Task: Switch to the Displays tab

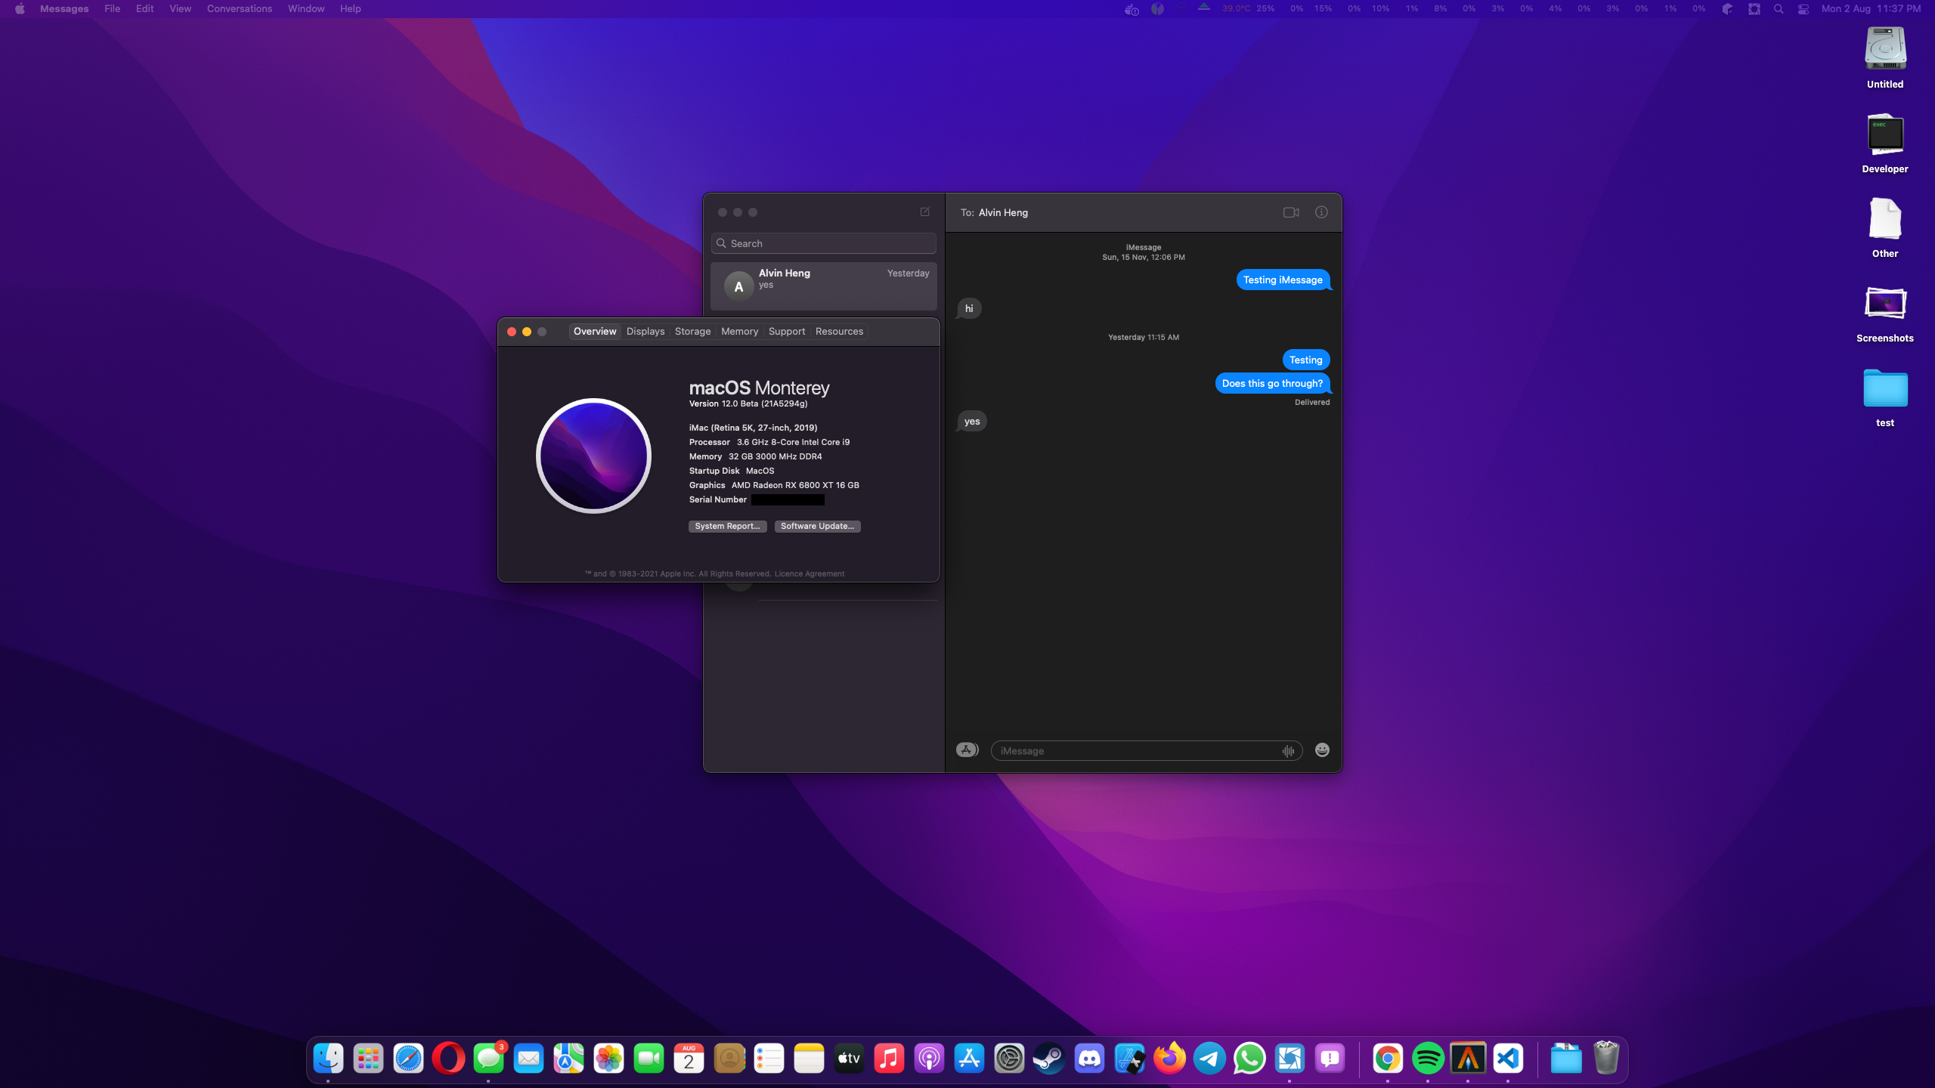Action: coord(645,332)
